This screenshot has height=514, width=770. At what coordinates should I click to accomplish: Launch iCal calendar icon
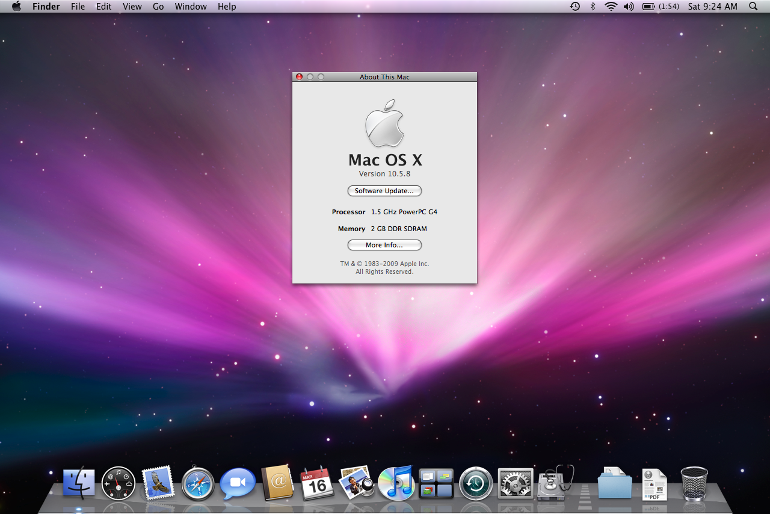pos(317,483)
